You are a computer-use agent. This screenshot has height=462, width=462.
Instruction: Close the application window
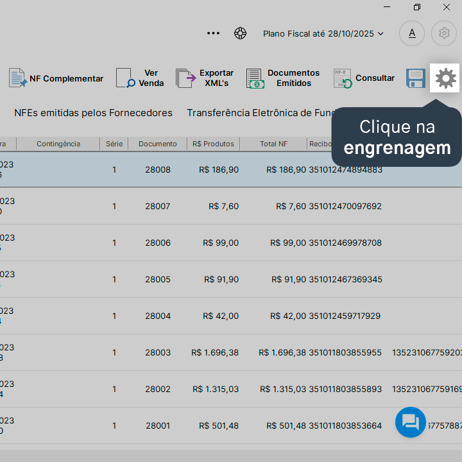tap(447, 7)
